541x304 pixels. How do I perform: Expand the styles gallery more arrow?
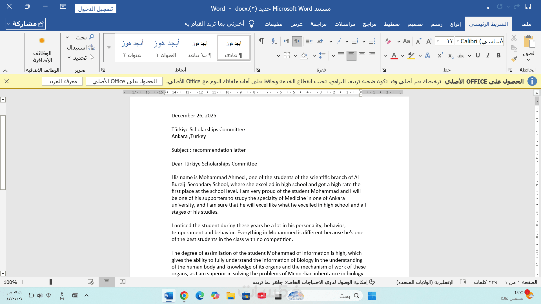pos(109,47)
